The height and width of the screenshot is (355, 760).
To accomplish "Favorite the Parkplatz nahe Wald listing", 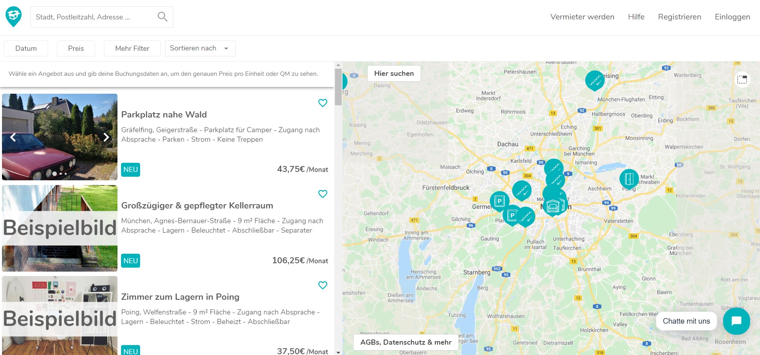I will 323,103.
